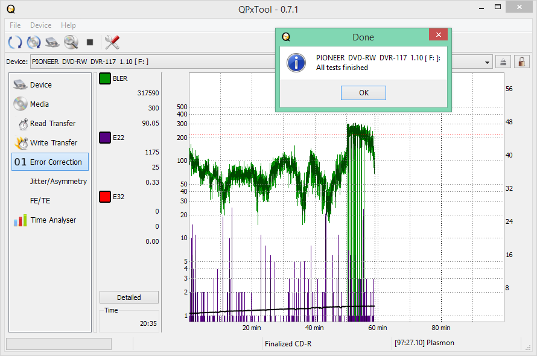Screen dimensions: 537x356
Task: Open preferences with the tools icon
Action: (x=112, y=42)
